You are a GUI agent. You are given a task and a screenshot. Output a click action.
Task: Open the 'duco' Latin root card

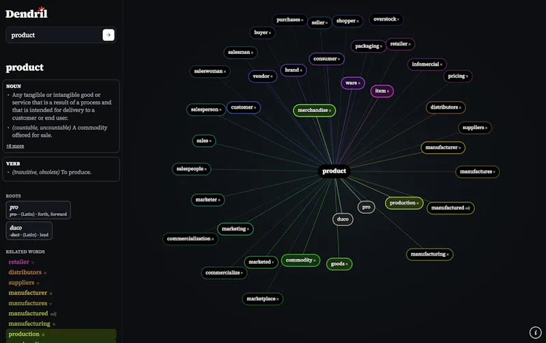click(x=29, y=231)
